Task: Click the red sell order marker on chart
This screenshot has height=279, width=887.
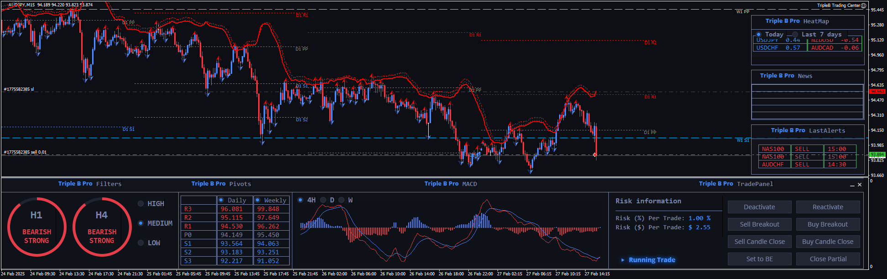Action: (x=595, y=155)
